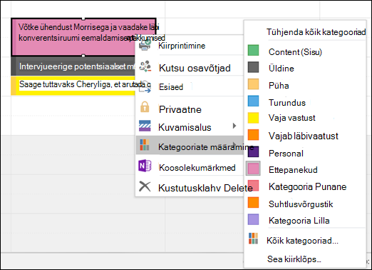Select Üldine category label
372x270 pixels.
pos(281,69)
